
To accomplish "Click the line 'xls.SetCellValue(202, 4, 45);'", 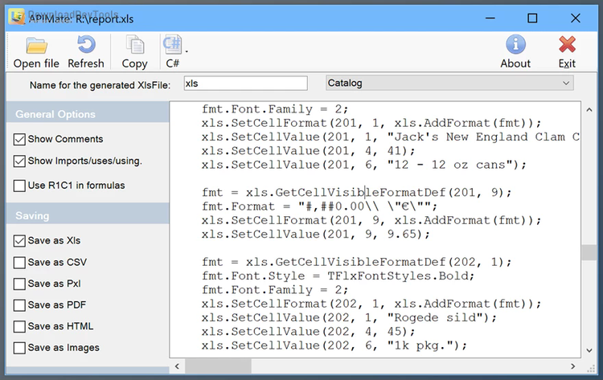I will pos(309,332).
